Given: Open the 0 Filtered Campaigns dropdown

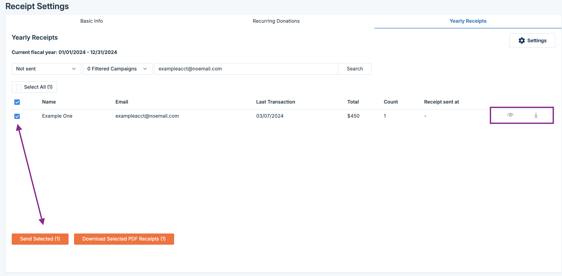Looking at the screenshot, I should [117, 69].
